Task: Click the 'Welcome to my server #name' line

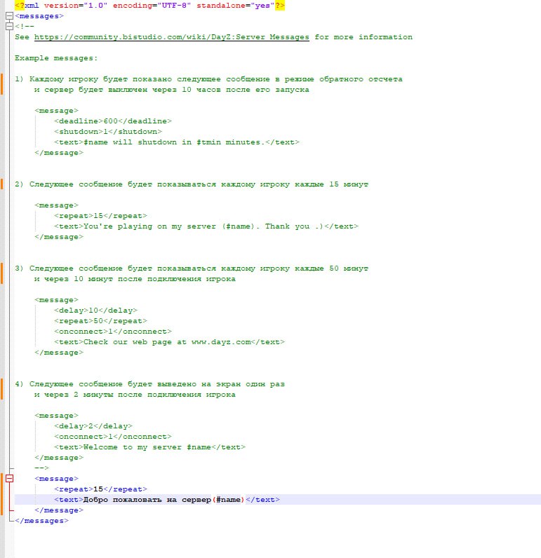Action: click(x=150, y=447)
